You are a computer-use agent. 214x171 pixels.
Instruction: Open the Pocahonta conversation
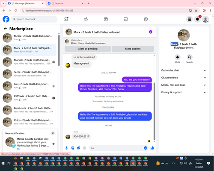29,110
